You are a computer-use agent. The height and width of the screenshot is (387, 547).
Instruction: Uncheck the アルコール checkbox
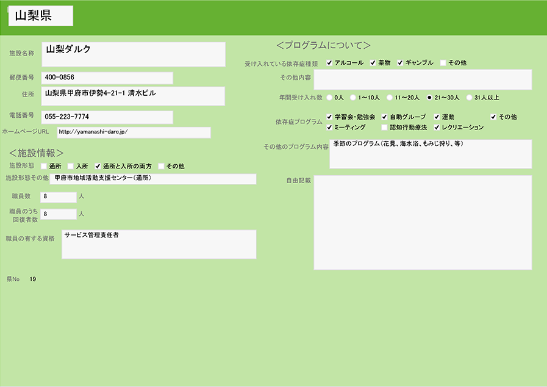[329, 63]
